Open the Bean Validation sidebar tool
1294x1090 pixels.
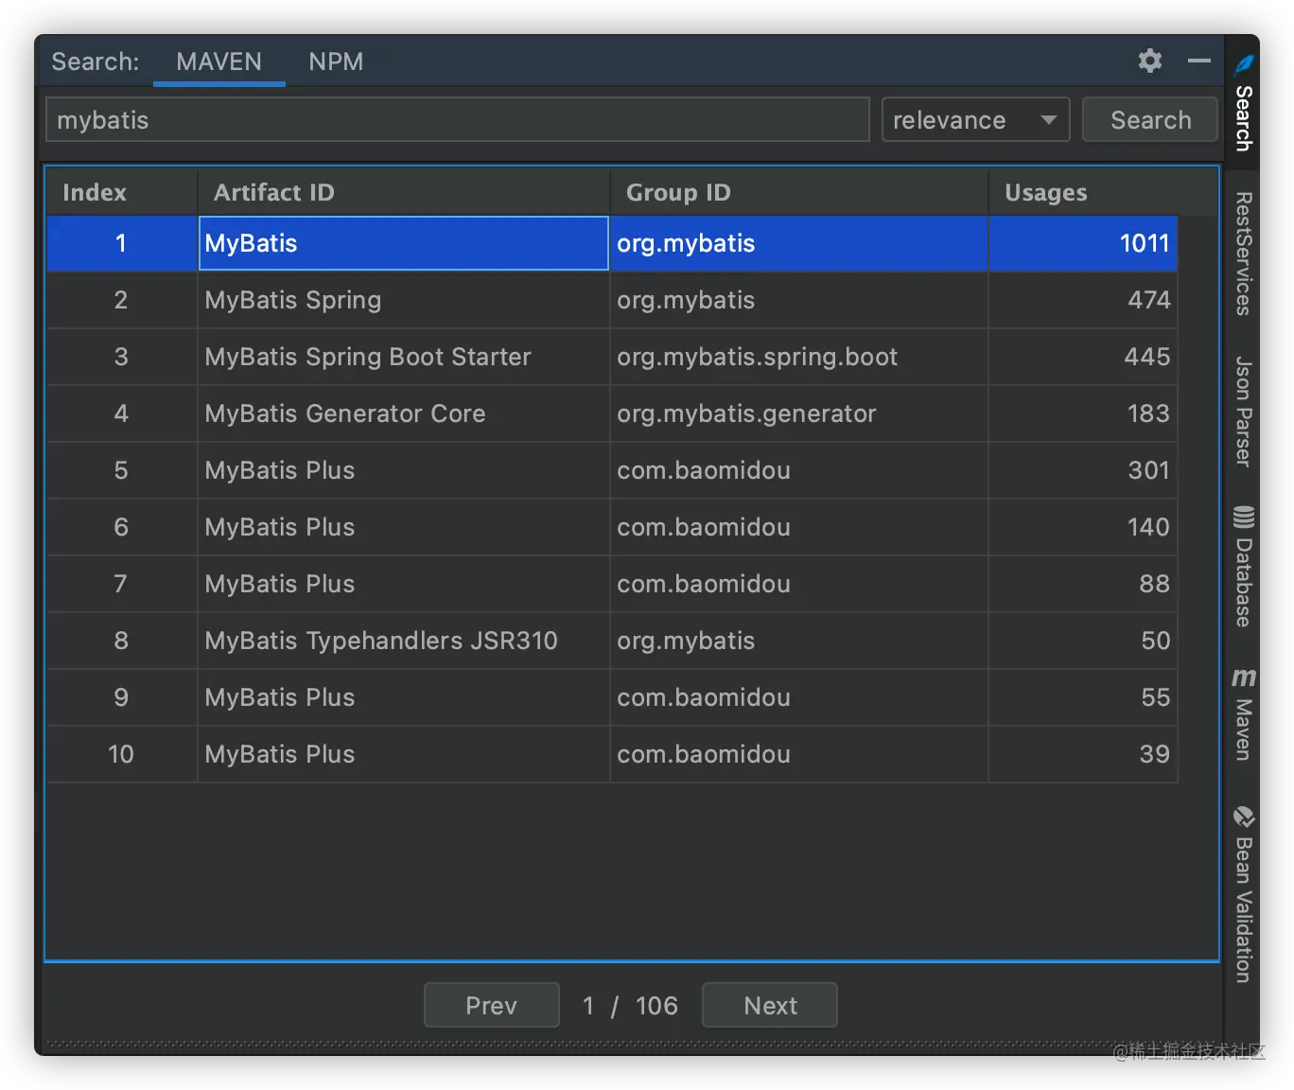pos(1243,894)
